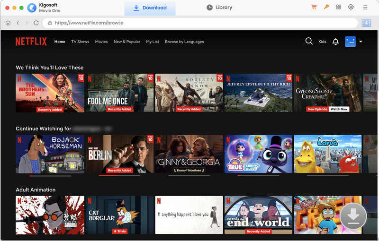Image resolution: width=379 pixels, height=241 pixels.
Task: Open the Ginny & Georgia thumbnail
Action: (x=189, y=154)
